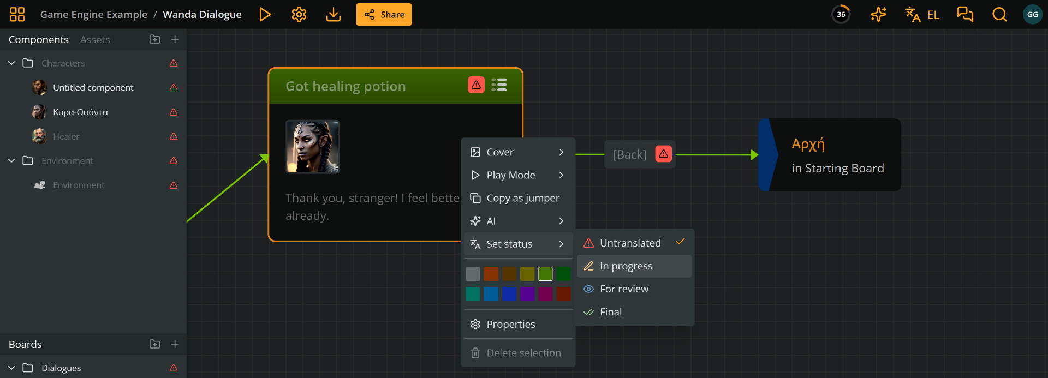Screen dimensions: 1048x378
Task: Click the Share button
Action: (384, 15)
